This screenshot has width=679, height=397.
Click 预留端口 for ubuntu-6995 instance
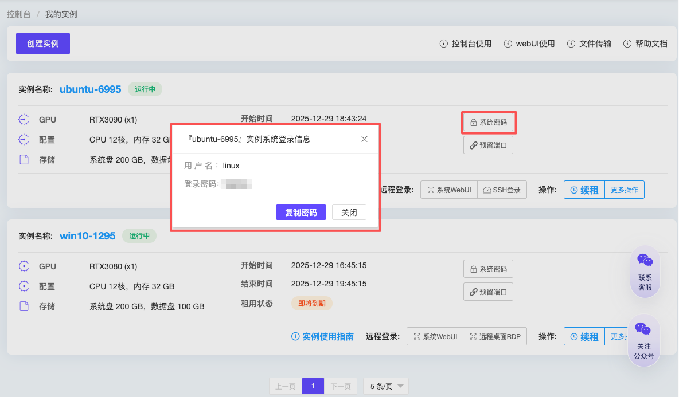click(x=489, y=146)
